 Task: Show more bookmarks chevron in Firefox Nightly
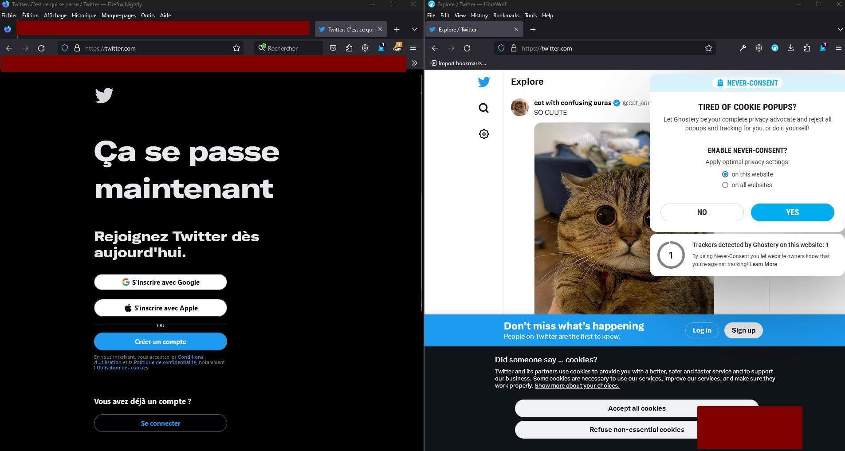(x=414, y=63)
